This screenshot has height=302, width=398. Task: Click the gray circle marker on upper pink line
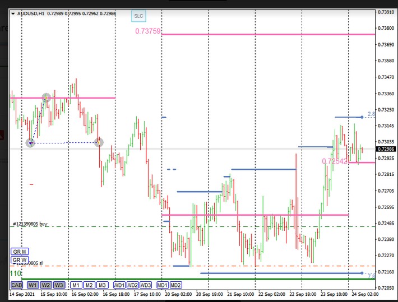coord(47,98)
